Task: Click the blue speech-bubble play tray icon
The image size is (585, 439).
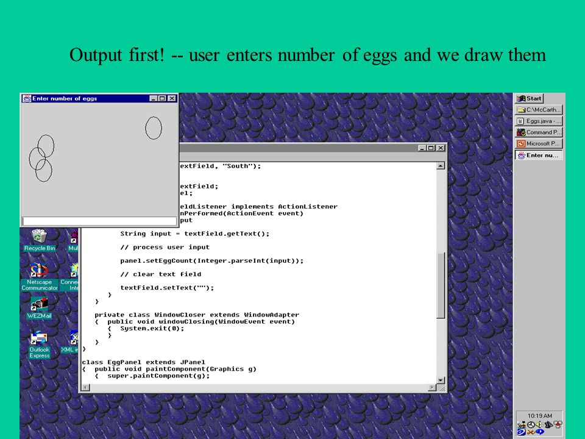Action: [540, 432]
